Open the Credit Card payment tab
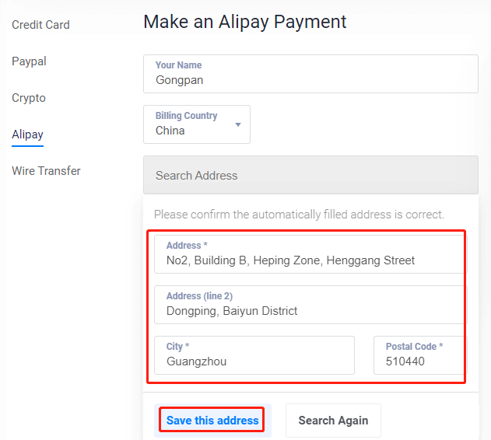The image size is (491, 440). tap(40, 25)
